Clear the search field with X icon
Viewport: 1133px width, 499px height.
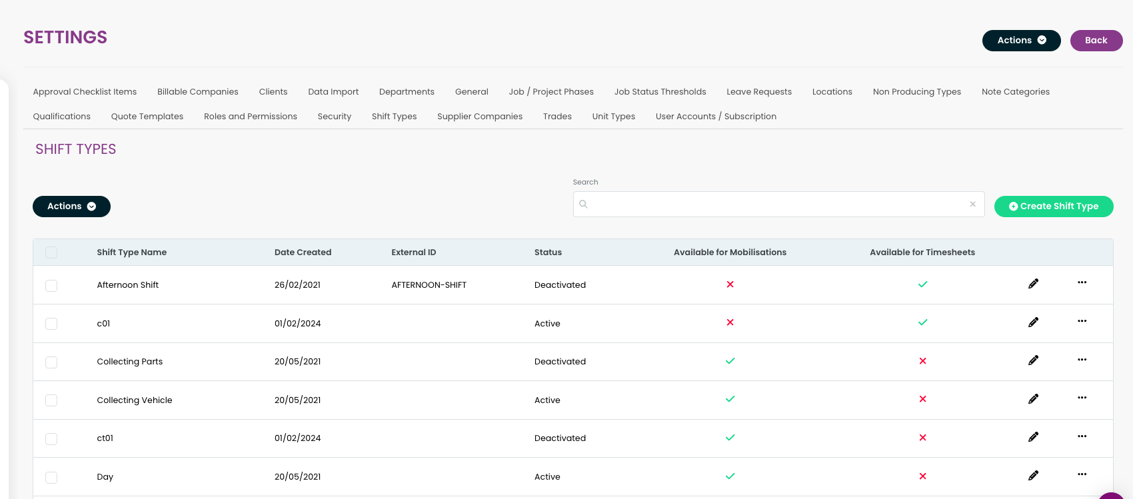[972, 205]
